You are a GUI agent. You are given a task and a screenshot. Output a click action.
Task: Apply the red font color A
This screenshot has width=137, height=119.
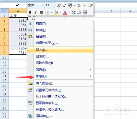tap(65, 12)
